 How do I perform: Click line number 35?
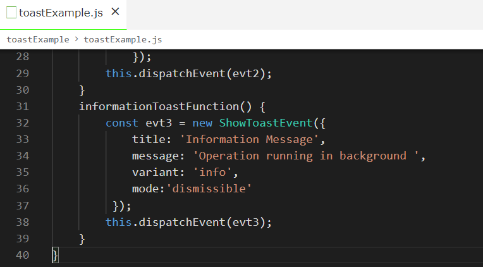pyautogui.click(x=23, y=172)
